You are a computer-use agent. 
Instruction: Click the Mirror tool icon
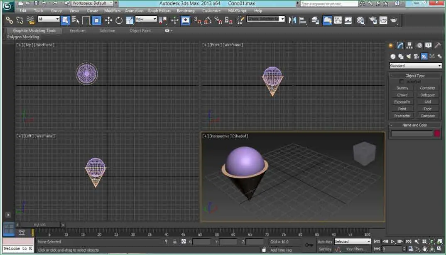pos(292,20)
